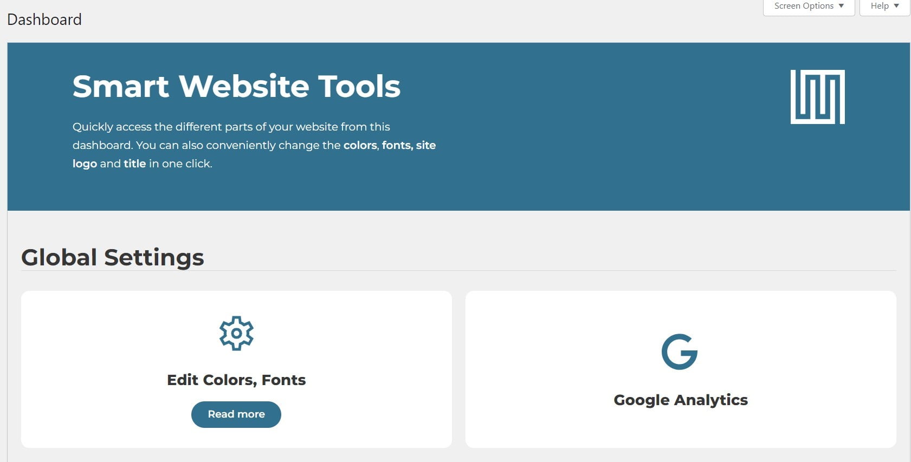Click the bold 'title' word in banner
This screenshot has width=911, height=462.
(135, 164)
